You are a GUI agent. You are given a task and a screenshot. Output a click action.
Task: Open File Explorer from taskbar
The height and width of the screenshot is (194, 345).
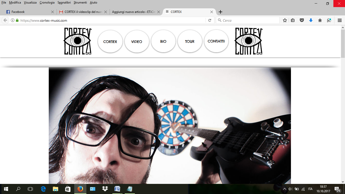click(x=56, y=189)
